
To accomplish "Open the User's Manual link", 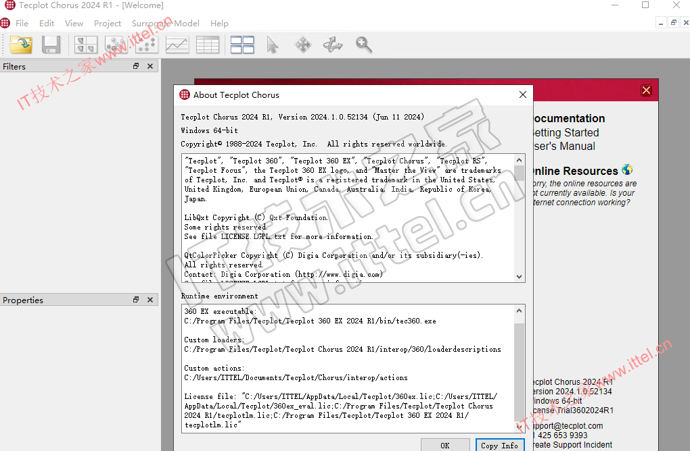I will pyautogui.click(x=564, y=147).
